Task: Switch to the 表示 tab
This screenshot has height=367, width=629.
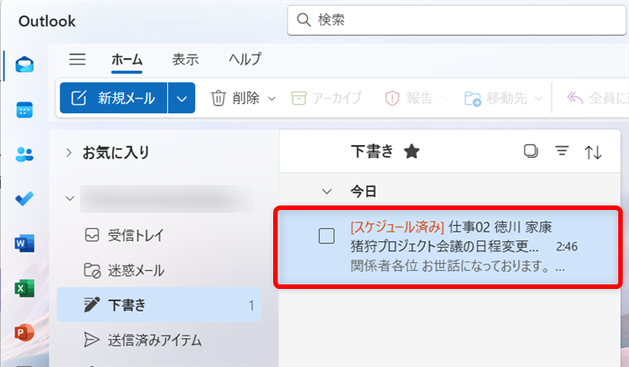Action: tap(185, 59)
